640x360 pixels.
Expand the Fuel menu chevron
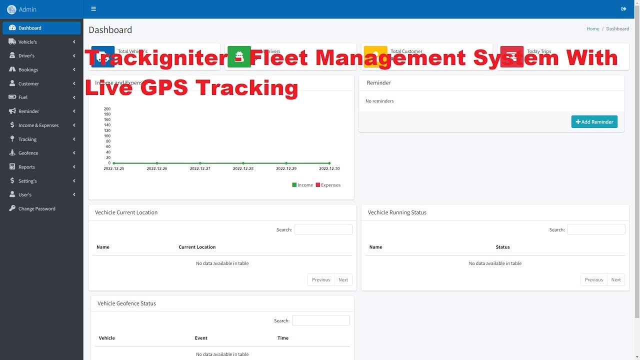(x=74, y=97)
